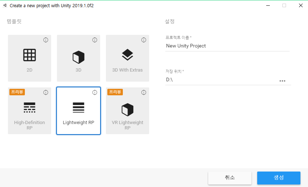The height and width of the screenshot is (187, 308).
Task: Click the project name field 'New Unity Project'
Action: 227,46
